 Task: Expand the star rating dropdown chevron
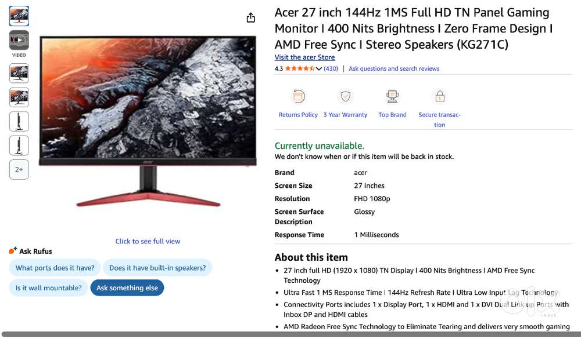pos(318,68)
